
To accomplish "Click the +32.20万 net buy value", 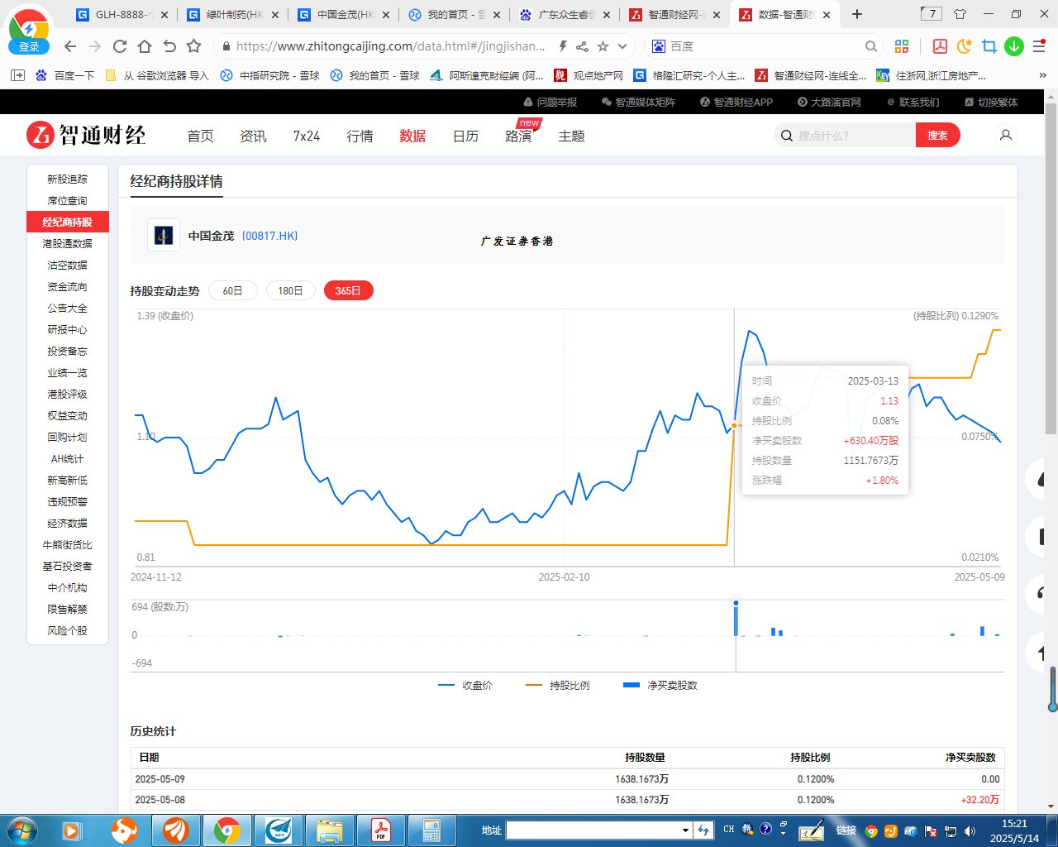I will click(980, 800).
